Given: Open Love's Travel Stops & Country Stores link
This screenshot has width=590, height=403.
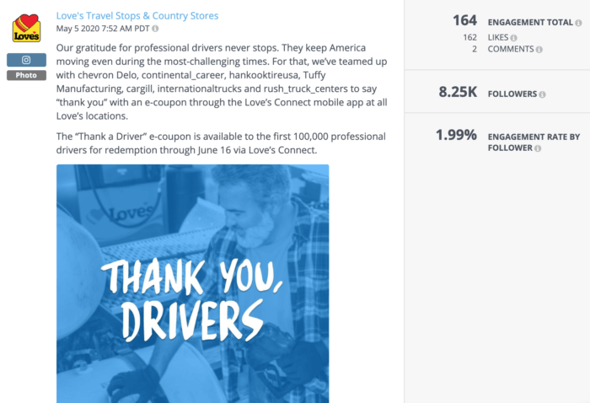Looking at the screenshot, I should click(x=137, y=16).
